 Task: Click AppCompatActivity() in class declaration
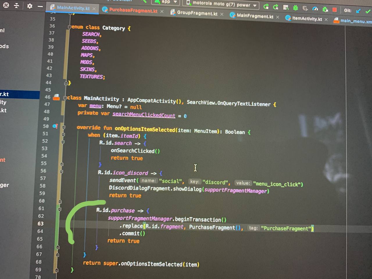pyautogui.click(x=154, y=101)
